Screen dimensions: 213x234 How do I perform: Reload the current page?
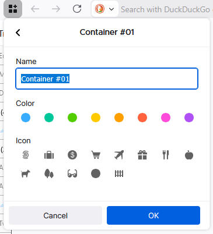(x=77, y=9)
